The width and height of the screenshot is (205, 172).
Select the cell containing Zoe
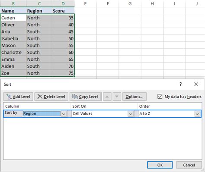coord(13,73)
